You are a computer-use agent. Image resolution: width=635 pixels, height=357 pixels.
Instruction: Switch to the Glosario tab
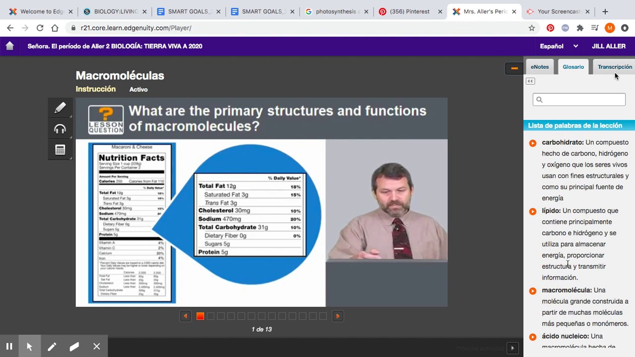(573, 67)
